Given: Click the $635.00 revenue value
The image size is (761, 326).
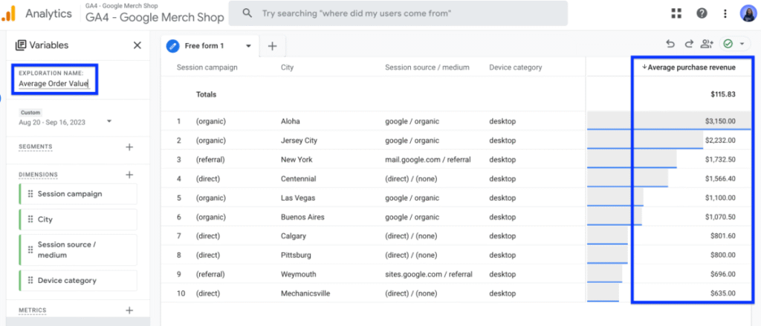Looking at the screenshot, I should 722,293.
